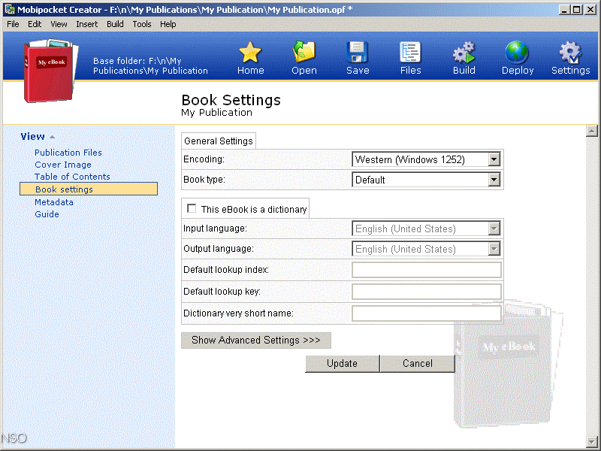Click the Cancel button
The image size is (601, 451).
418,364
